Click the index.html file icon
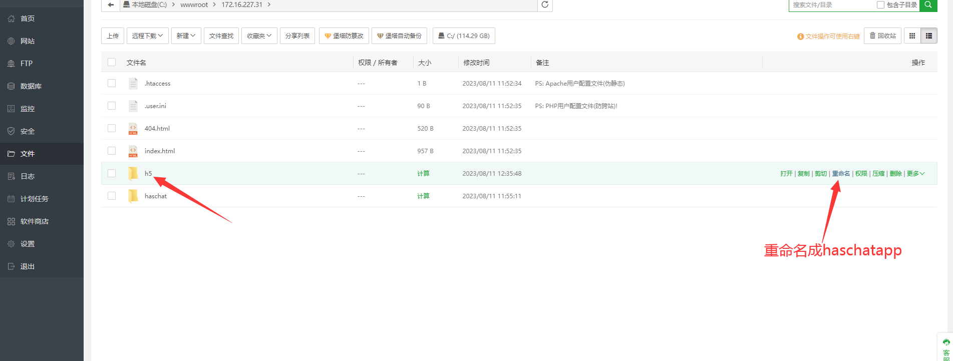Screen dimensions: 953x361 tap(133, 151)
